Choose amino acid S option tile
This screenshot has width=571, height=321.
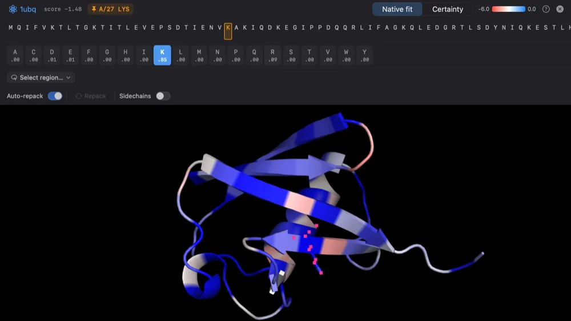pos(291,55)
